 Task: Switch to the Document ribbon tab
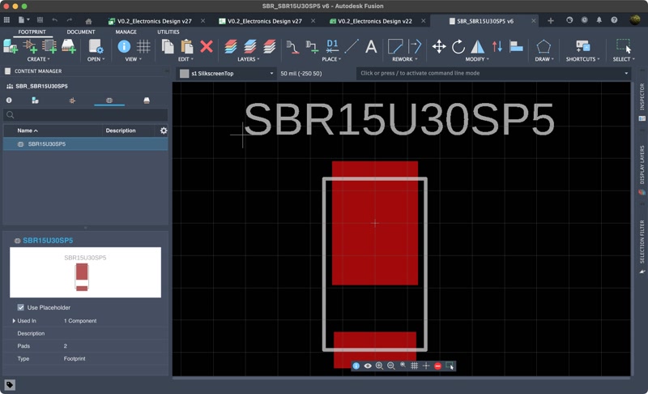click(81, 32)
